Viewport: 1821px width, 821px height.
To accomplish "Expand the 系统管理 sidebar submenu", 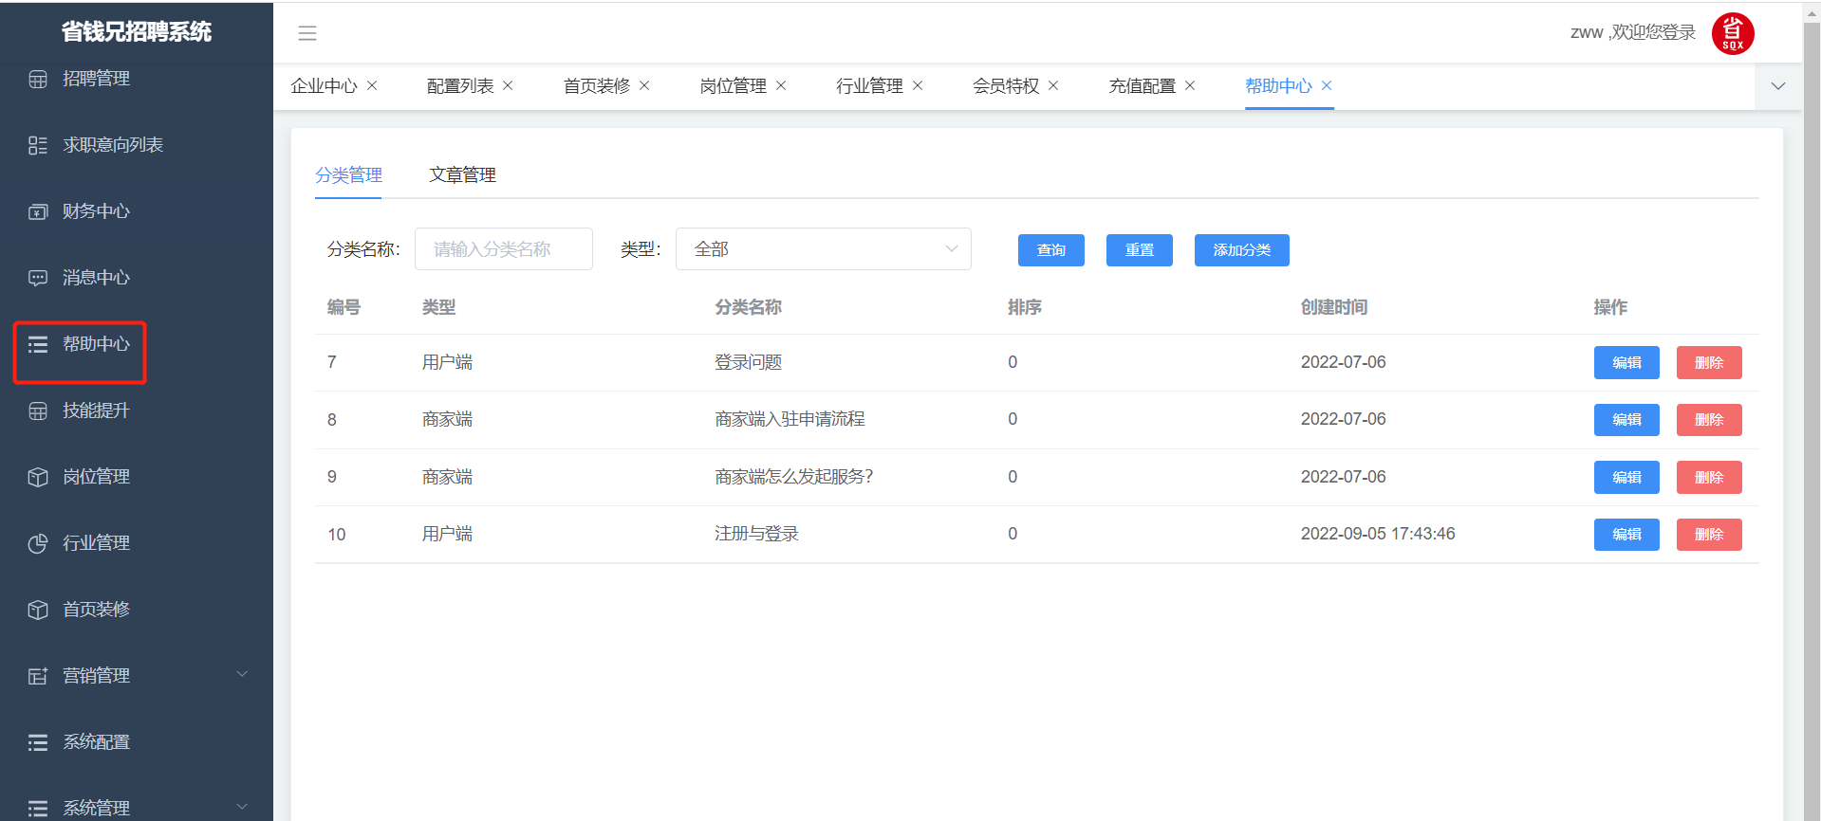I will pyautogui.click(x=242, y=807).
